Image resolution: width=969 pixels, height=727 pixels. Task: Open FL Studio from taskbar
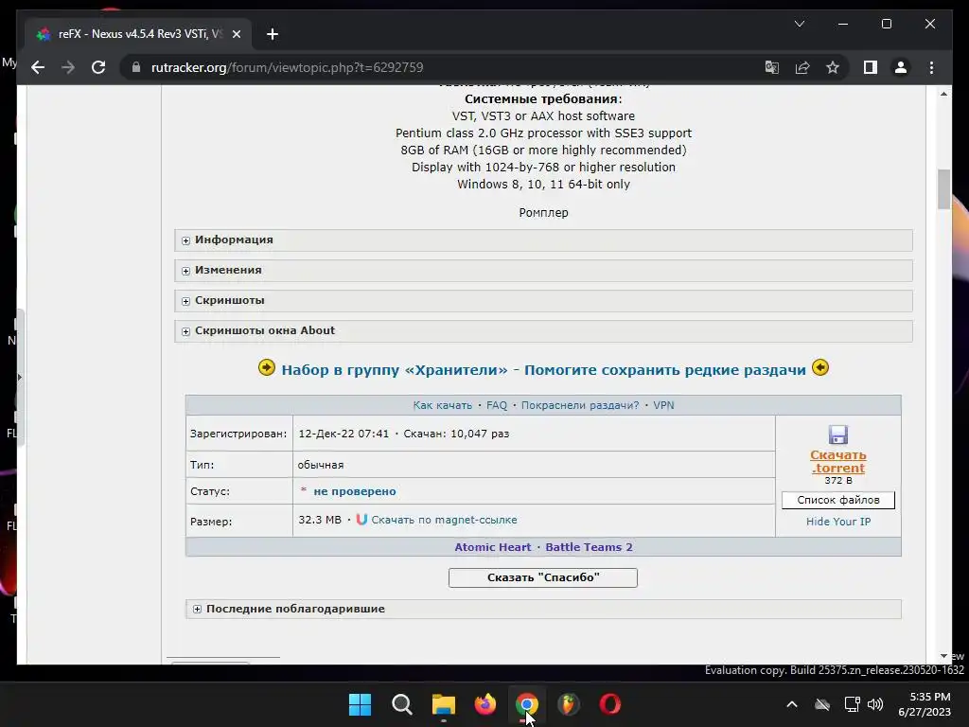coord(569,704)
